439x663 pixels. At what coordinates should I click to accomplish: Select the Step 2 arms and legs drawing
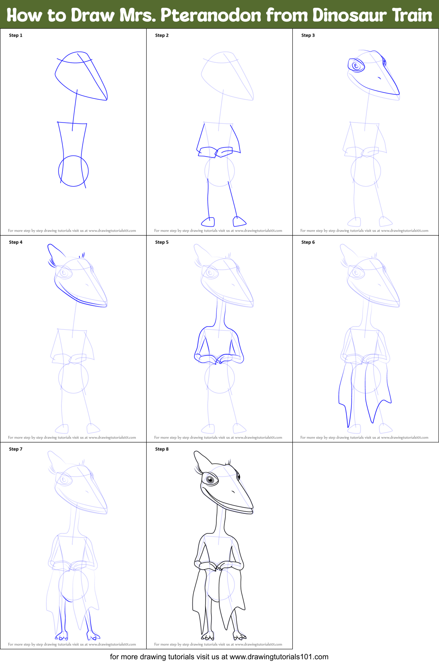[x=224, y=139]
